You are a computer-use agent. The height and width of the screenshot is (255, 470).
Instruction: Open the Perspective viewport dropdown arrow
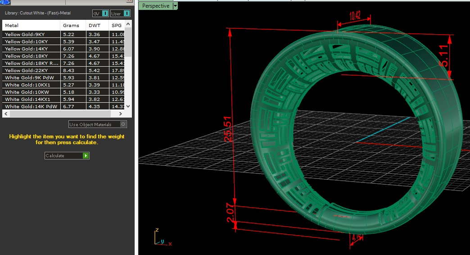(175, 6)
